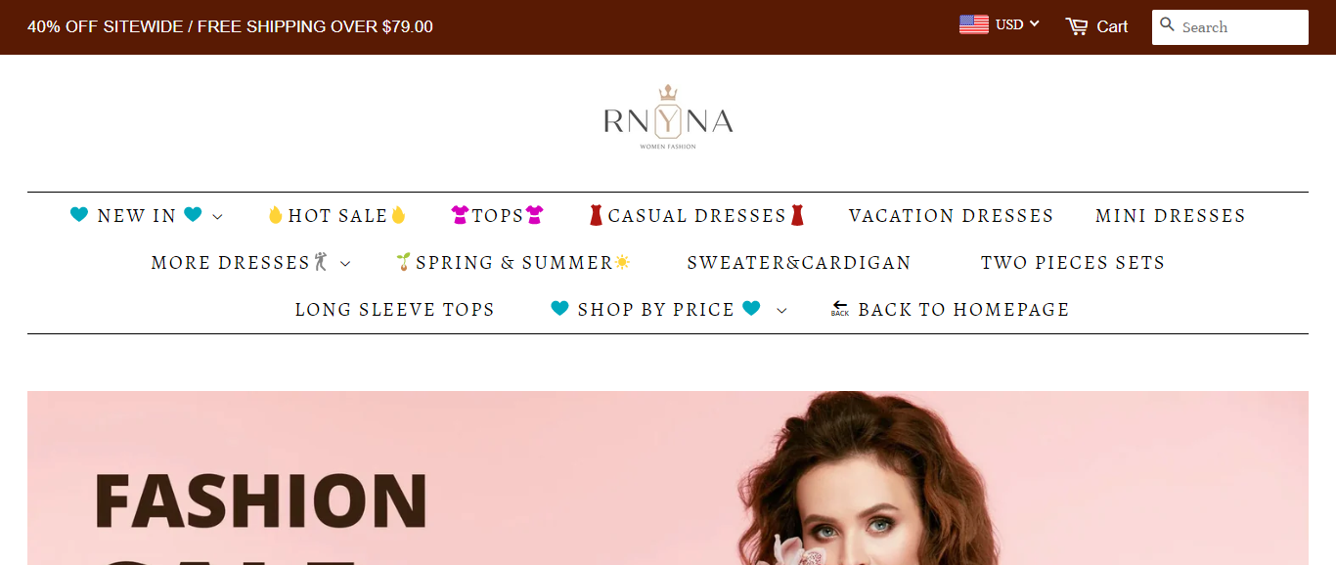
Task: Click the US flag currency icon
Action: (974, 24)
